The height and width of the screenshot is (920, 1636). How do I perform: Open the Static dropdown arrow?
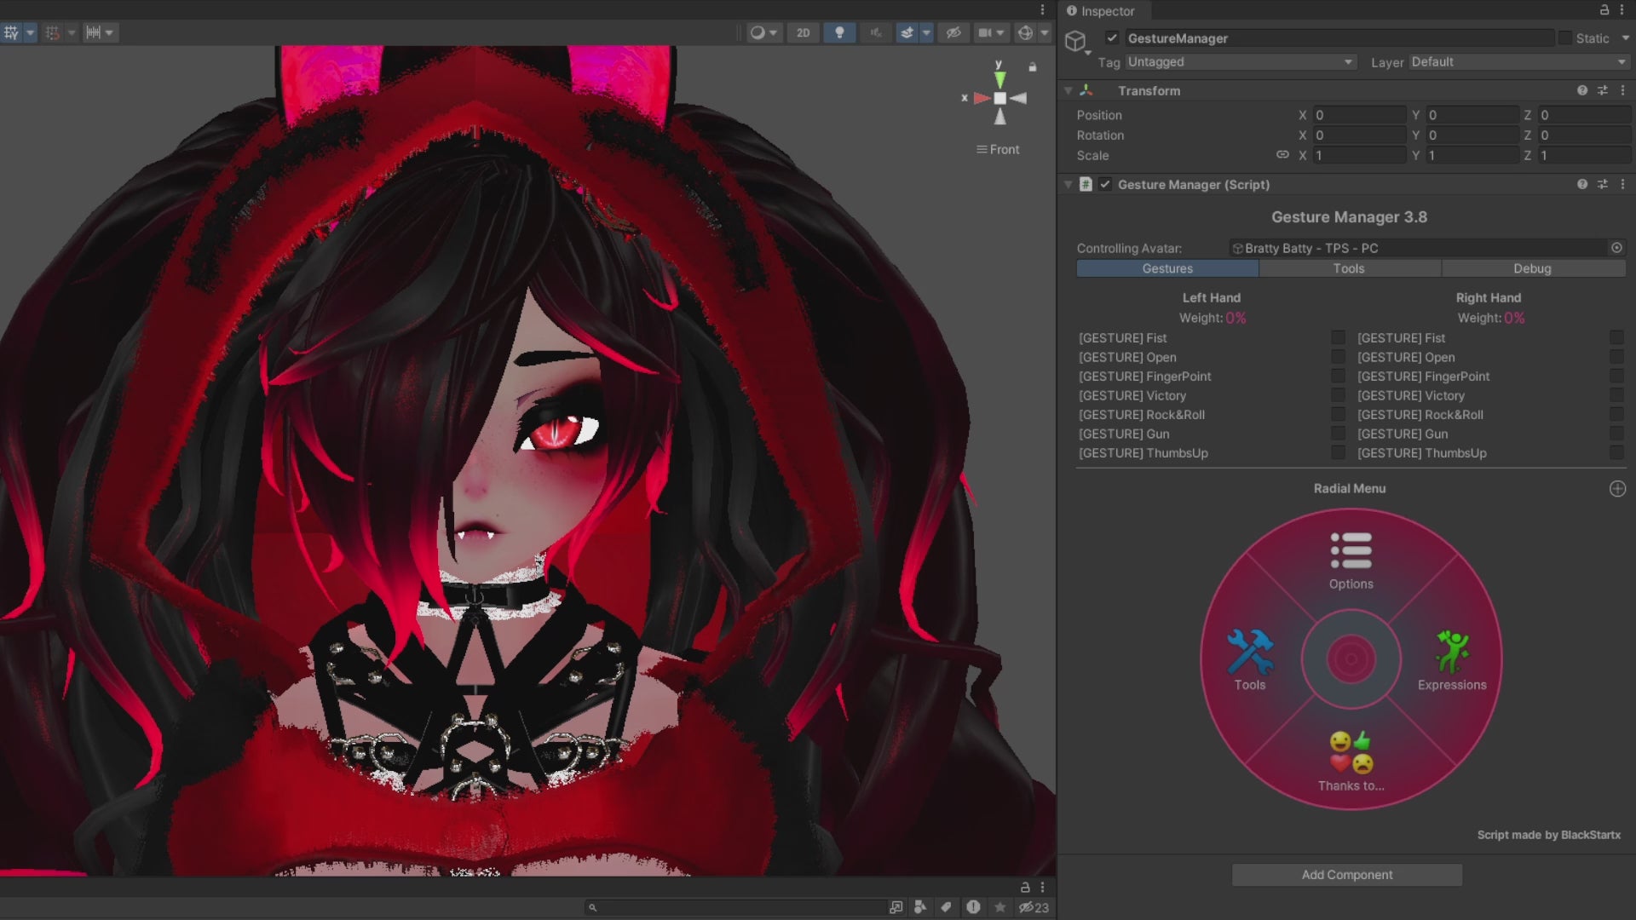[1625, 38]
